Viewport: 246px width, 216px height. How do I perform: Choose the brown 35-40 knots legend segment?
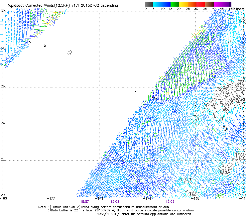[209, 4]
